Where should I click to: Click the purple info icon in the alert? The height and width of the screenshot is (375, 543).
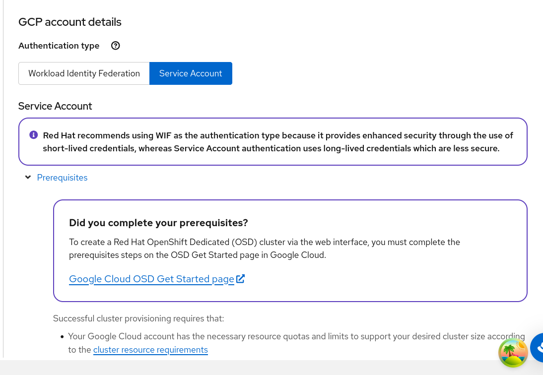click(34, 135)
